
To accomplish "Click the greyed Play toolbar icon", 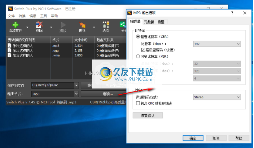I will click(x=63, y=25).
